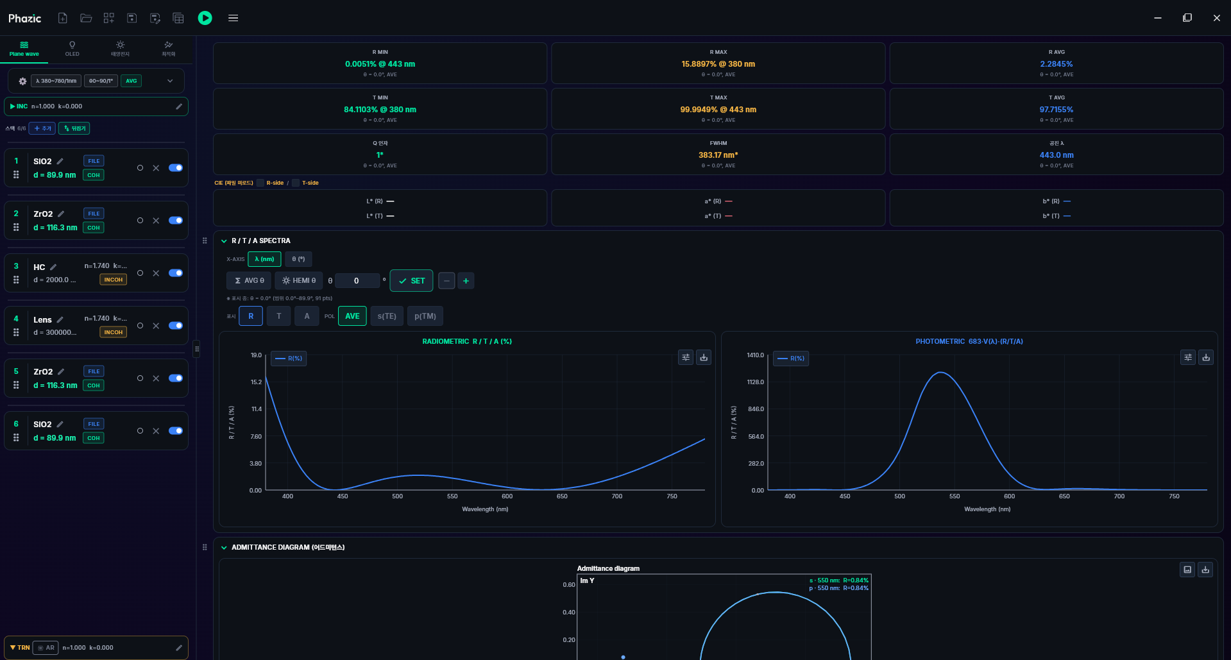This screenshot has width=1231, height=660.
Task: Toggle off the SiO2 layer 1 switch
Action: [176, 168]
